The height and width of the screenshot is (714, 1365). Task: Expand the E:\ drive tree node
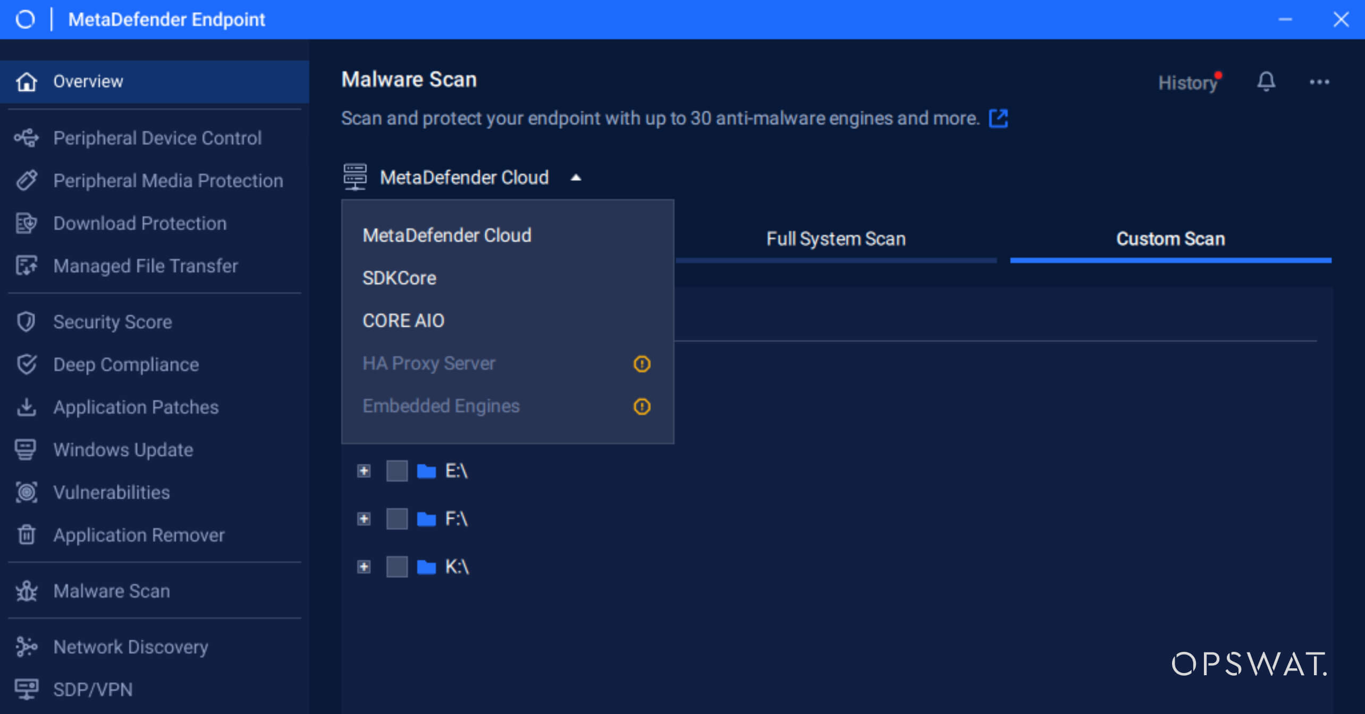pyautogui.click(x=364, y=471)
